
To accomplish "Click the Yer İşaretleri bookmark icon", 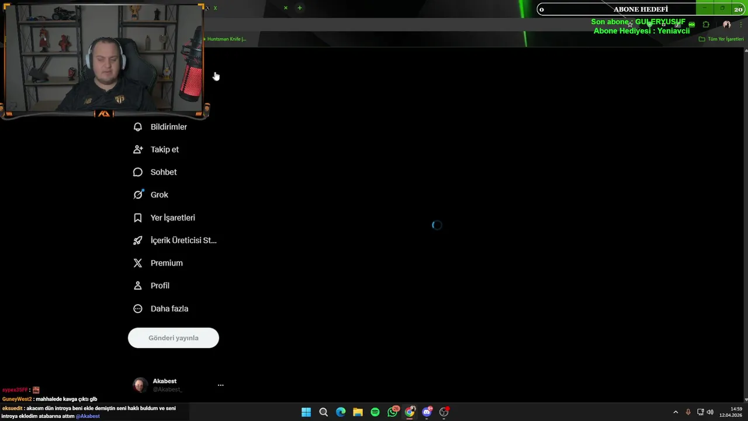I will pos(138,218).
